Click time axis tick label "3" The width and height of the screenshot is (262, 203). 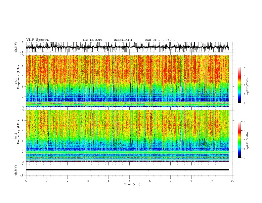point(88,181)
